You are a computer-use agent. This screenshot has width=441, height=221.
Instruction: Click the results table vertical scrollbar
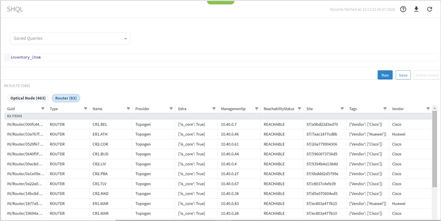pyautogui.click(x=435, y=149)
